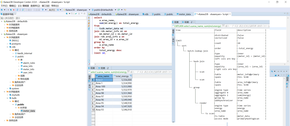290x126 pixels.
Task: Open the public@defaultdb schema selector
Action: click(x=103, y=10)
